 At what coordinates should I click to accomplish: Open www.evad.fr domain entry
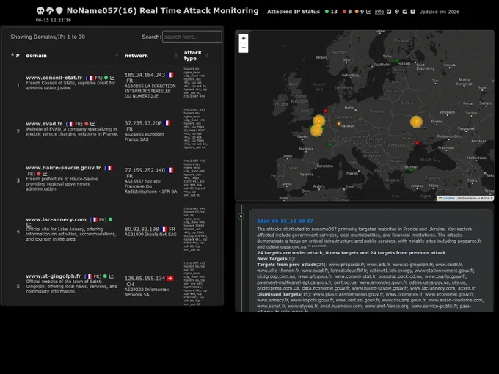[44, 124]
